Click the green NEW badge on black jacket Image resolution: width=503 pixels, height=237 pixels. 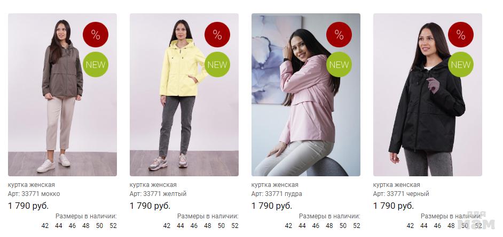click(x=461, y=64)
